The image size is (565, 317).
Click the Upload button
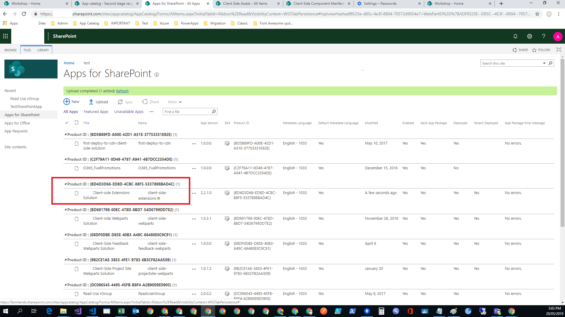(x=98, y=102)
